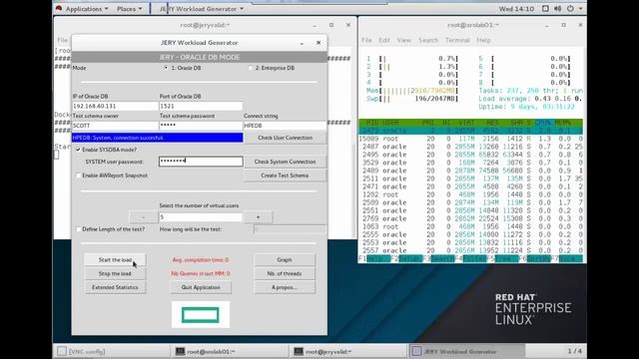Open the Applications menu in top bar
639x359 pixels.
(x=87, y=9)
